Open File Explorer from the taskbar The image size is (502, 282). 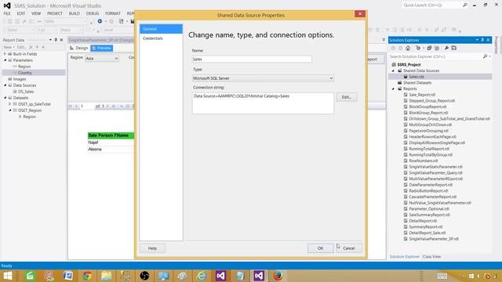pyautogui.click(x=106, y=276)
